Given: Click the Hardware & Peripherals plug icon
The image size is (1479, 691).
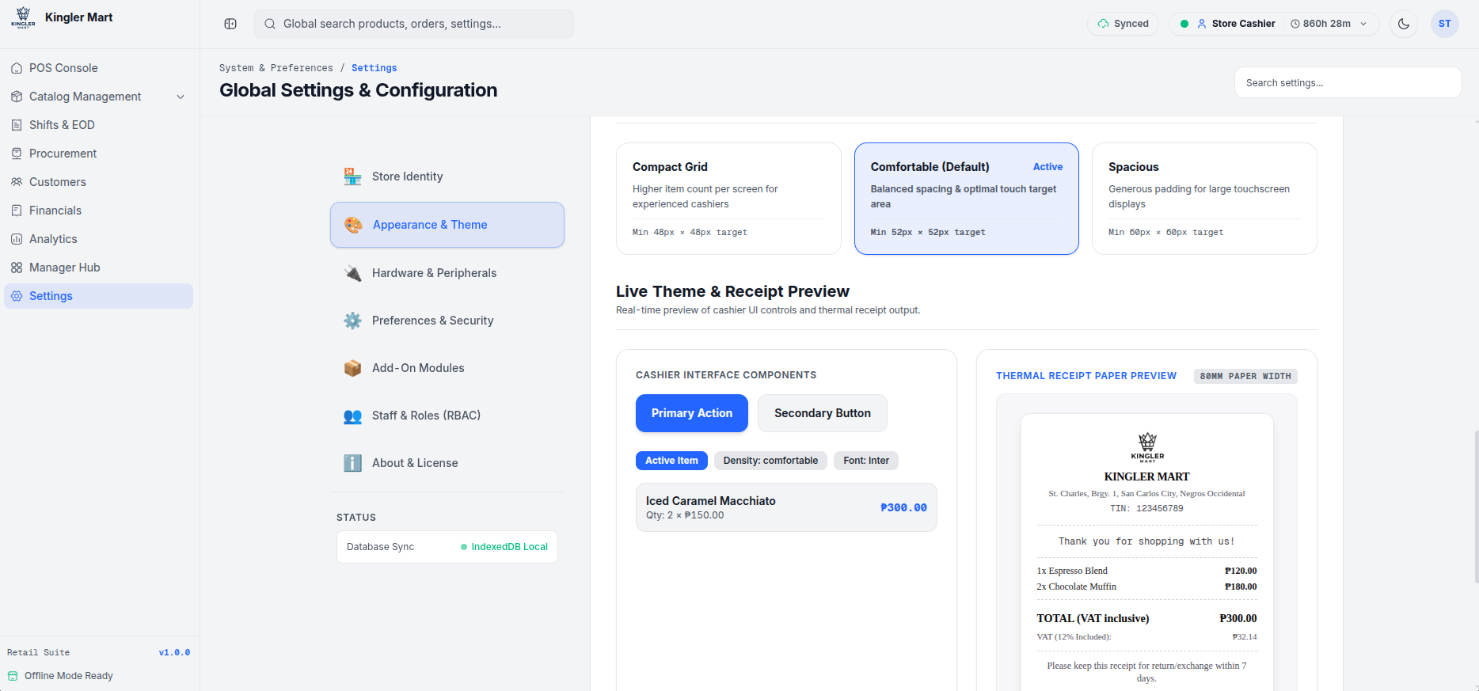Looking at the screenshot, I should pyautogui.click(x=352, y=273).
